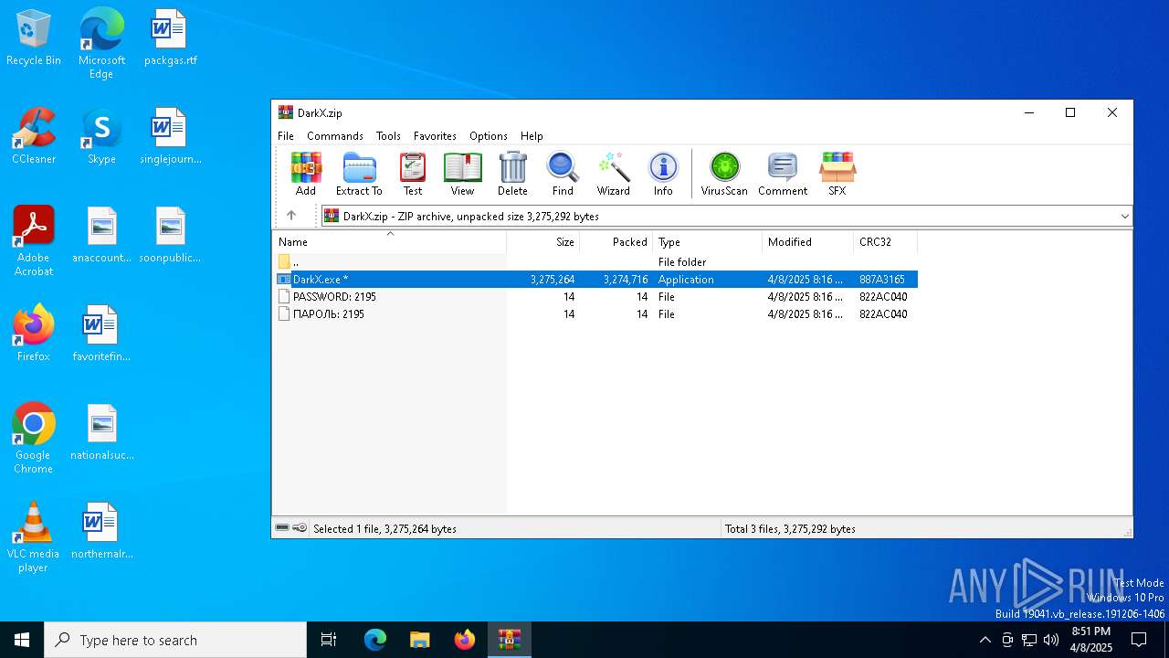Image resolution: width=1169 pixels, height=658 pixels.
Task: Click the Delete trash can icon
Action: click(x=512, y=174)
